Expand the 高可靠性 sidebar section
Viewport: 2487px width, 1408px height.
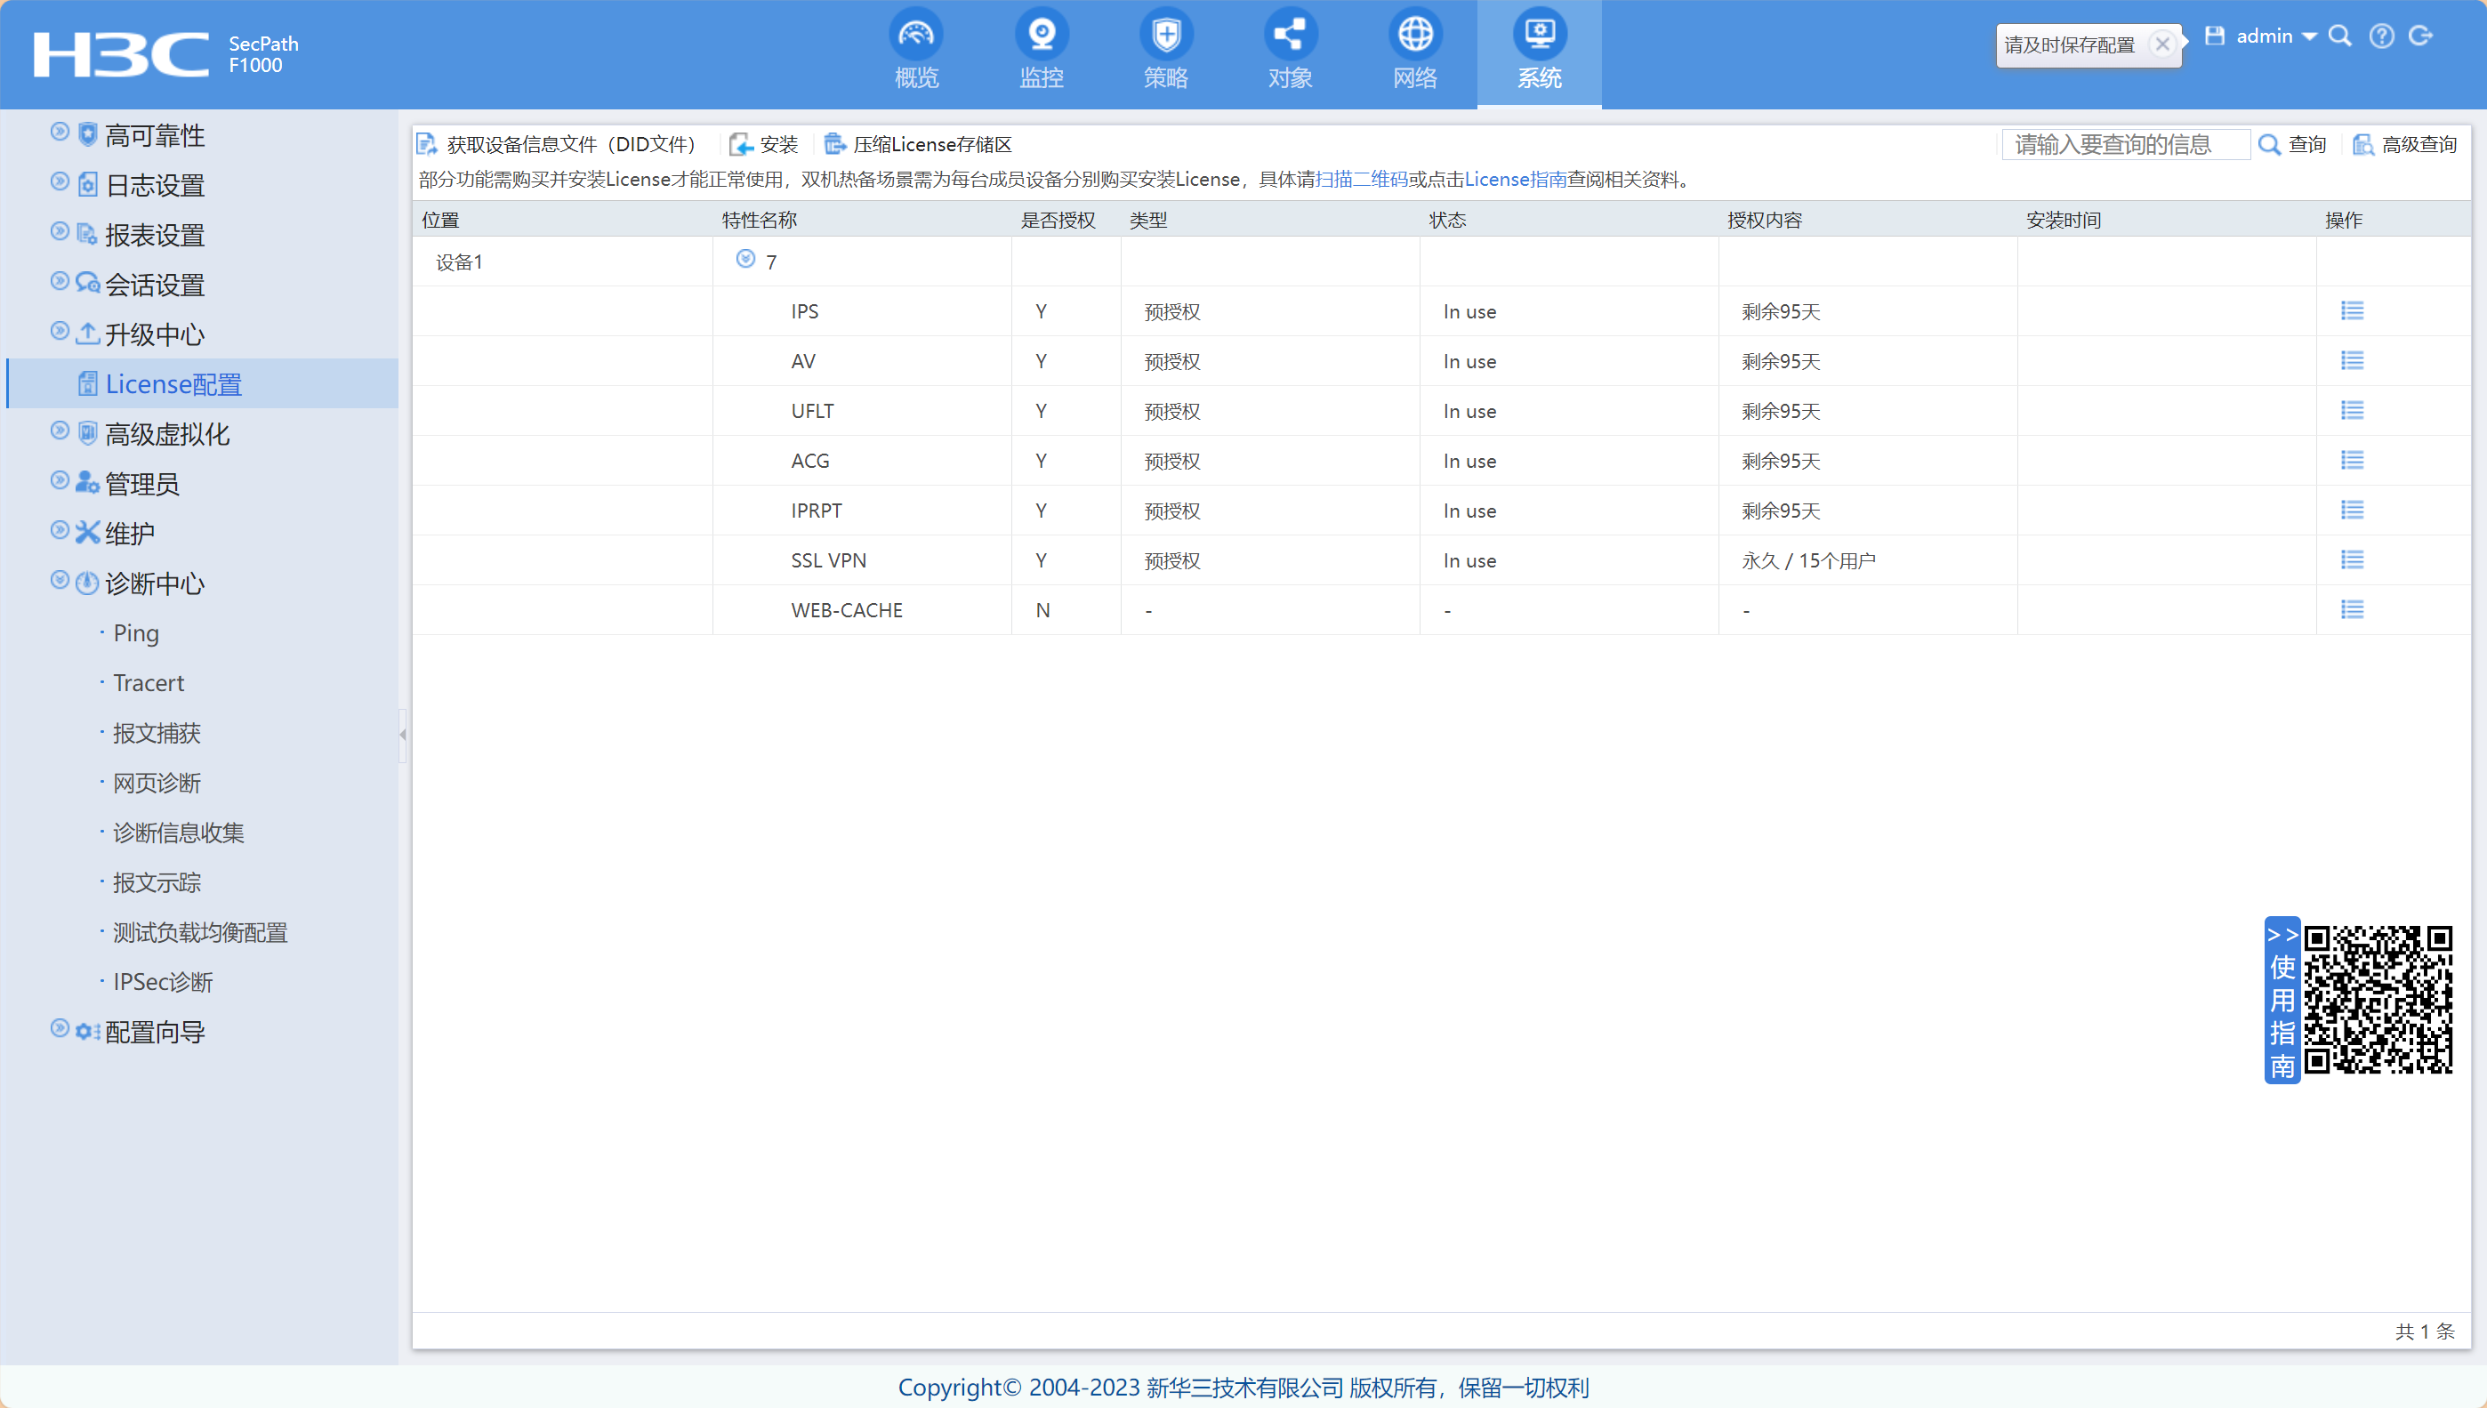60,132
